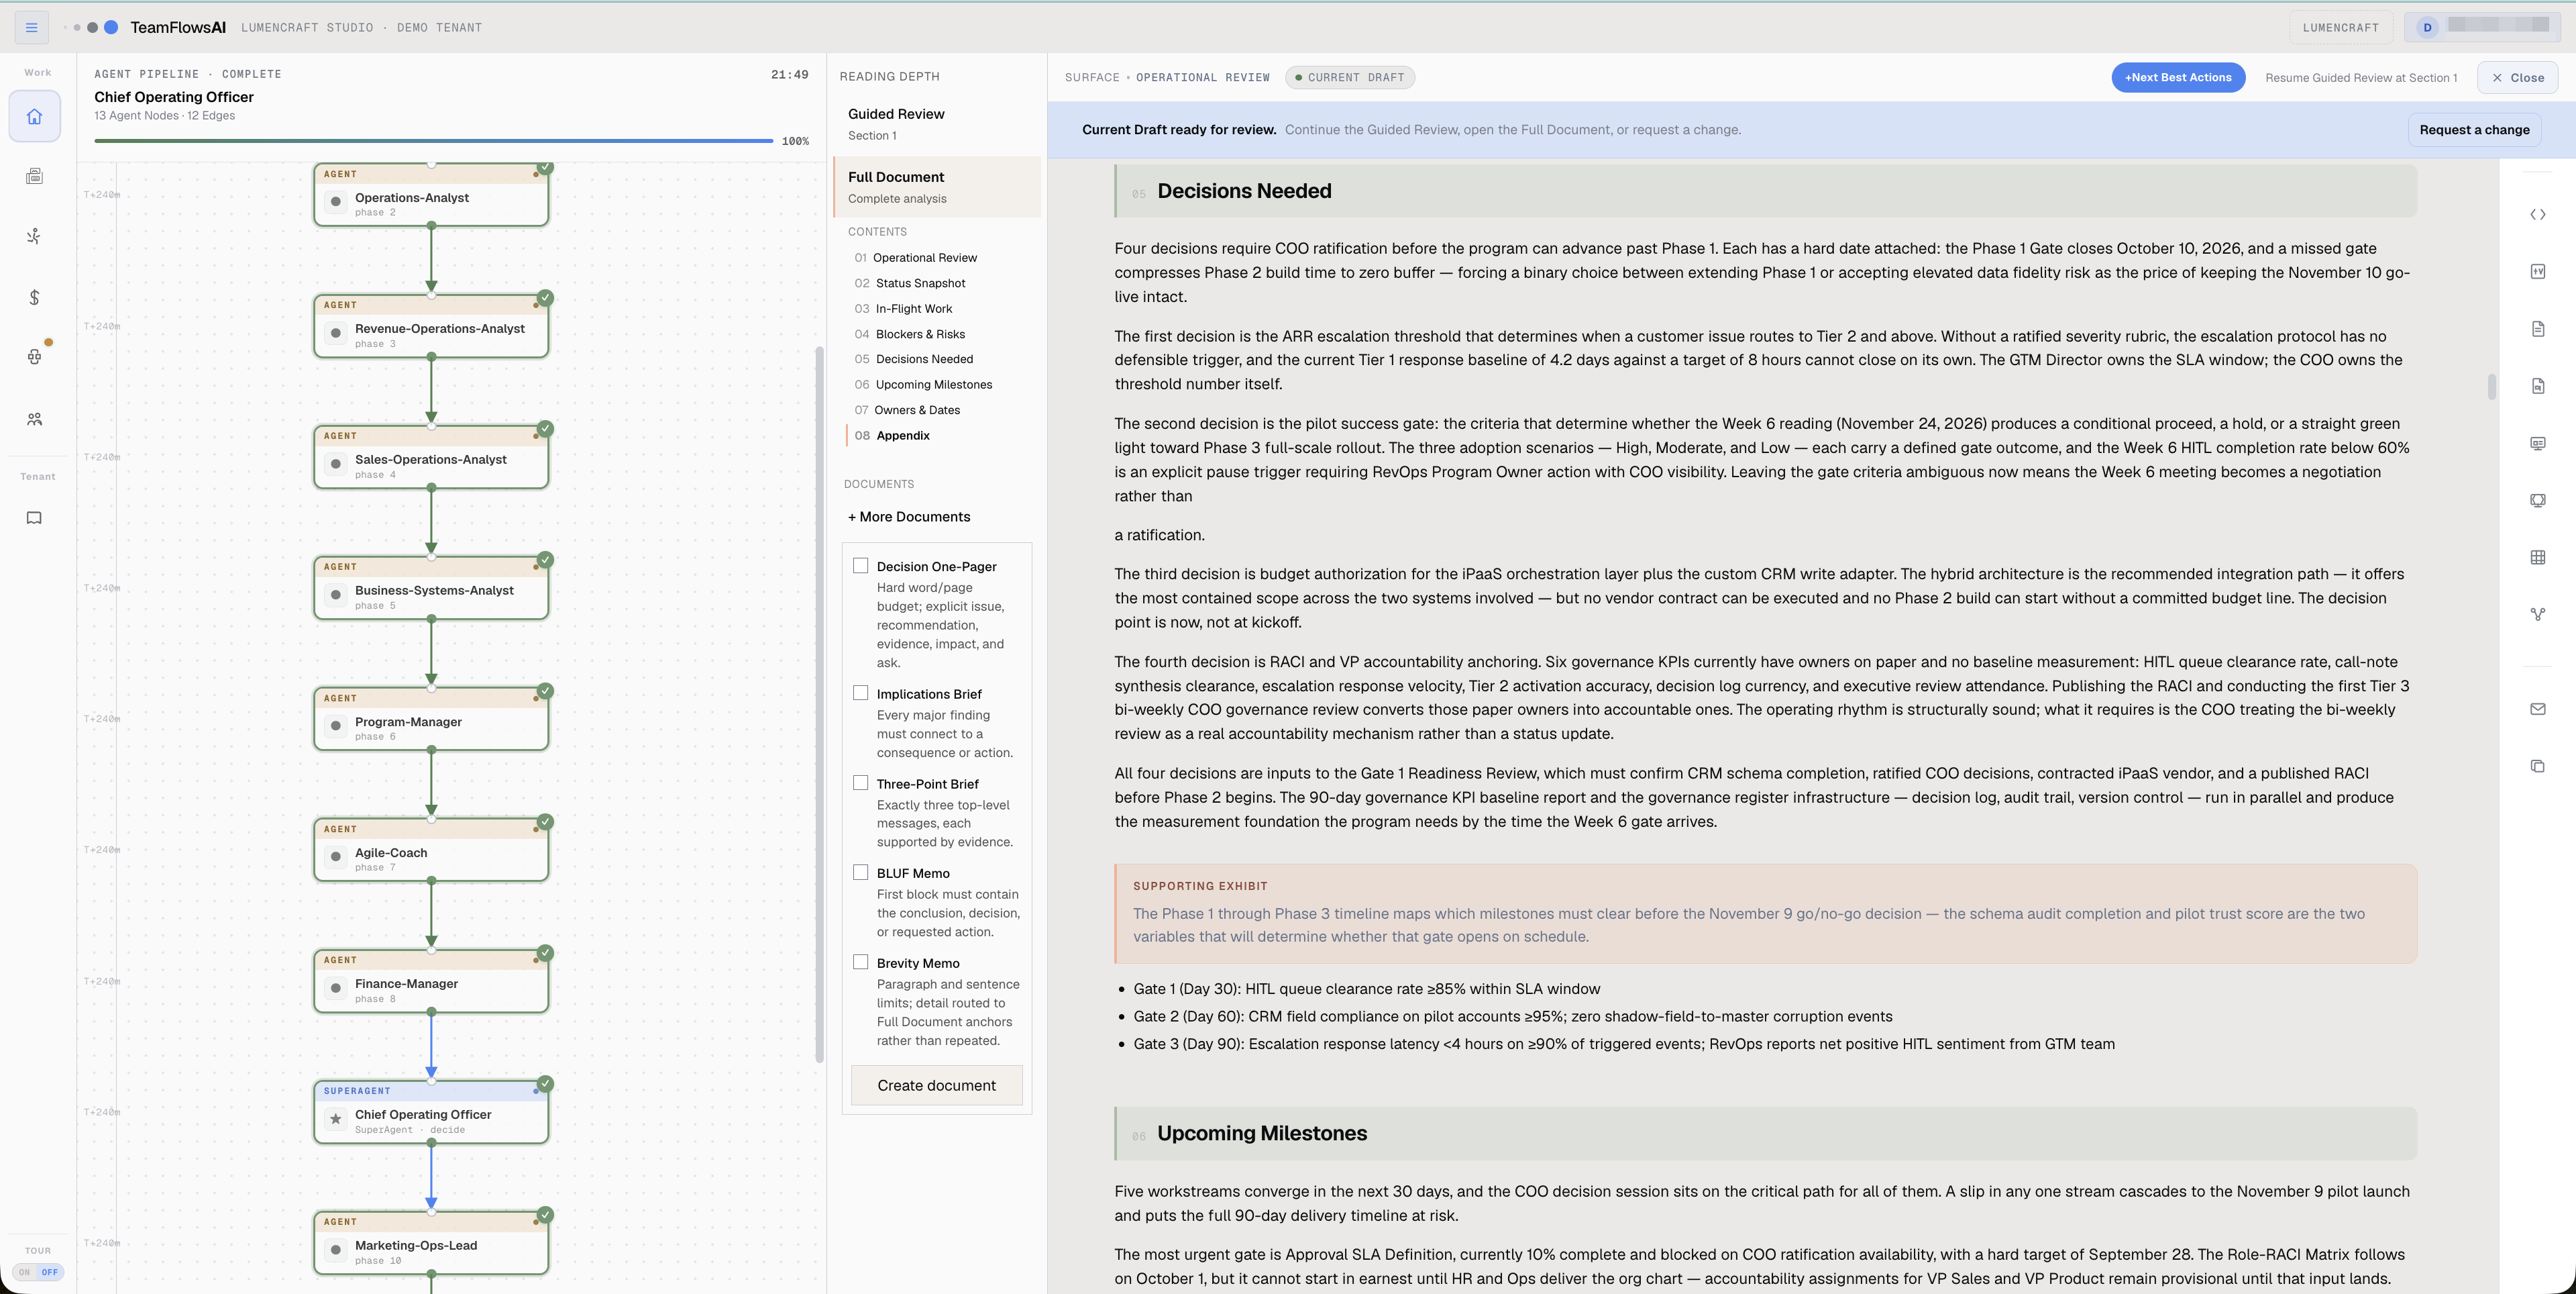2576x1294 pixels.
Task: Click the green checkmark on Finance-Manager node
Action: (545, 953)
